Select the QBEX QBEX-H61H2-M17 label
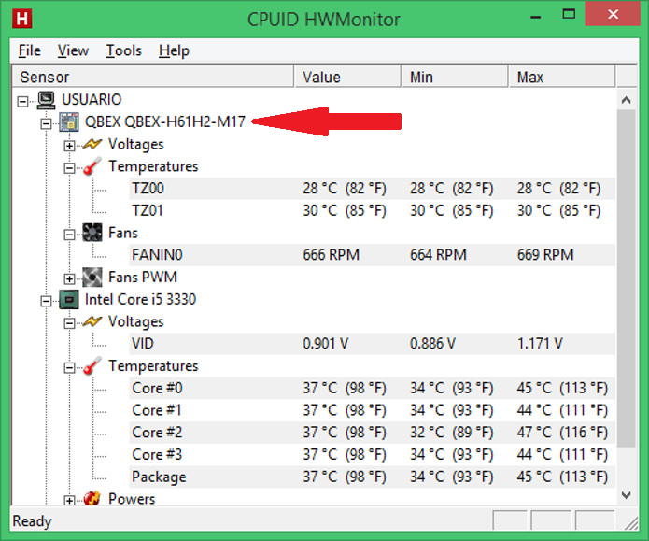This screenshot has width=649, height=541. coord(165,121)
